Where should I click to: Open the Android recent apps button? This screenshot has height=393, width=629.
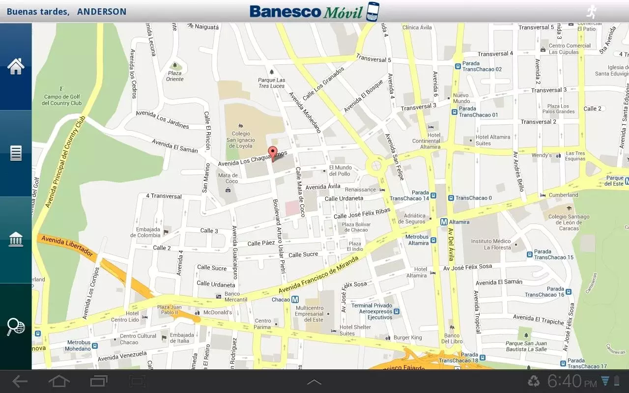tap(99, 381)
